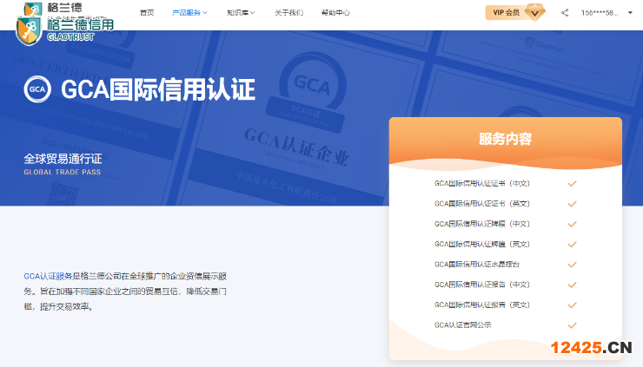
Task: Click the round GCA logo beside the title
Action: 36,89
